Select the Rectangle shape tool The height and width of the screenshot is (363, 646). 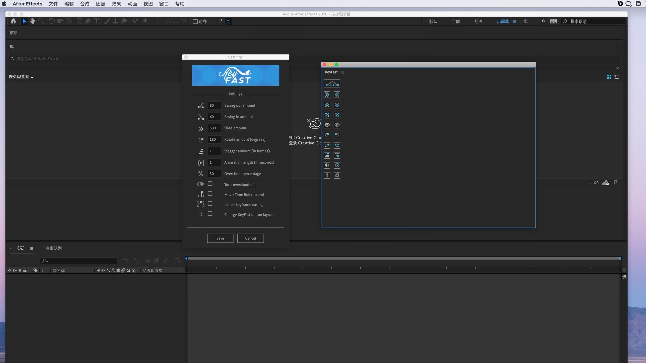click(x=79, y=21)
